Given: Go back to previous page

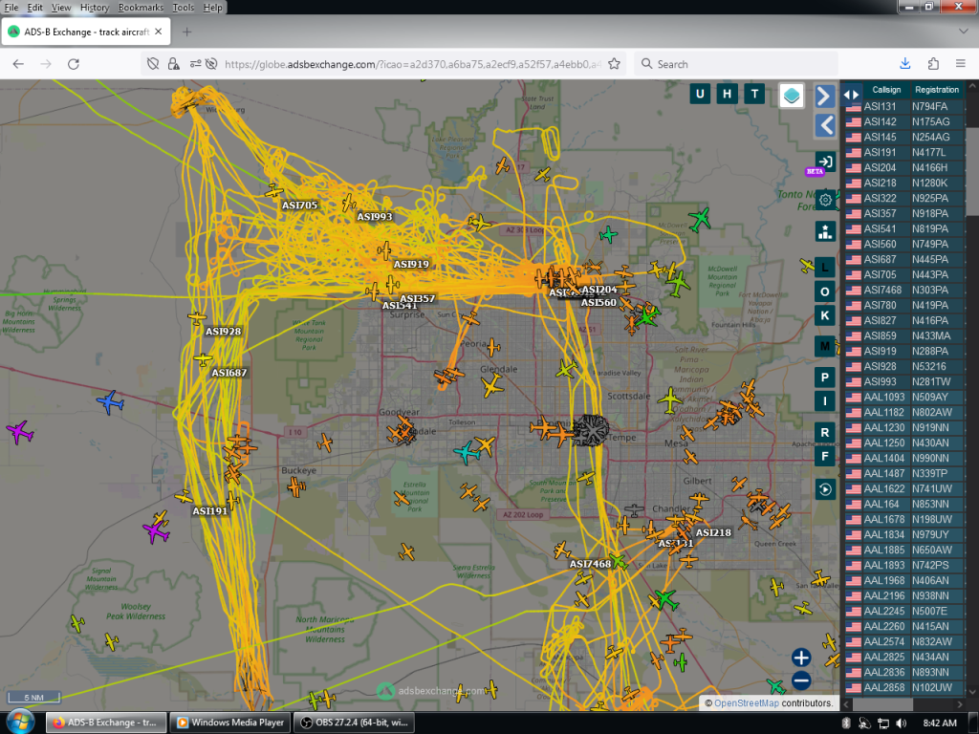Looking at the screenshot, I should click(18, 64).
